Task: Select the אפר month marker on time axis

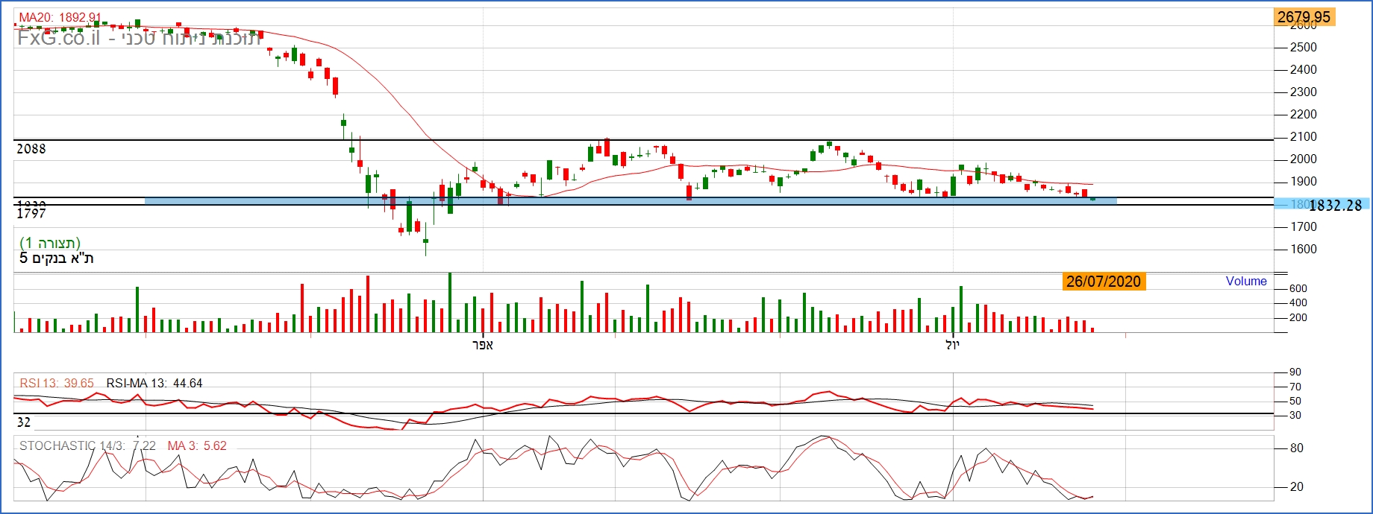Action: (x=483, y=345)
